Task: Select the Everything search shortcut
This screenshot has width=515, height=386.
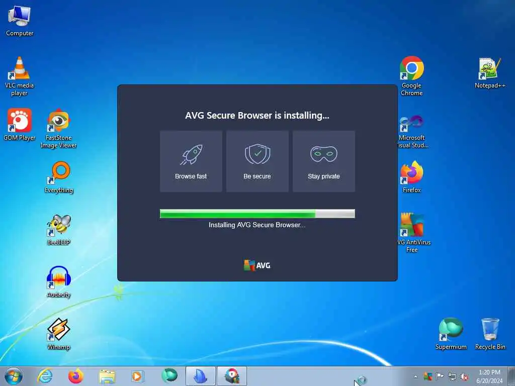Action: pos(59,177)
